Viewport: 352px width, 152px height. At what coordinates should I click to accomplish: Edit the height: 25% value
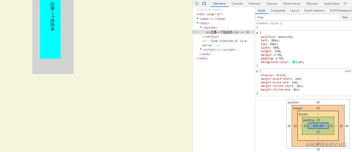tap(278, 51)
